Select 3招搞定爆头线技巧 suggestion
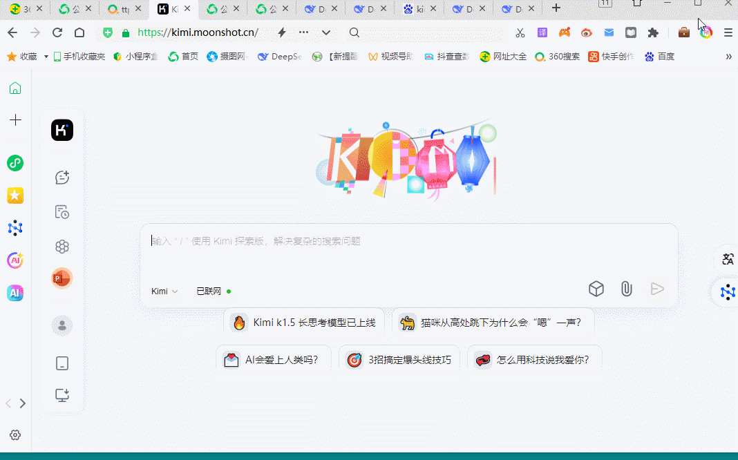Screen dimensions: 738x460 (x=399, y=360)
